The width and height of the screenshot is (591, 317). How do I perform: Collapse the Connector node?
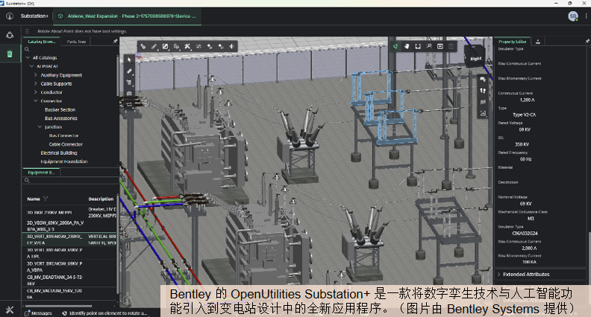[36, 100]
